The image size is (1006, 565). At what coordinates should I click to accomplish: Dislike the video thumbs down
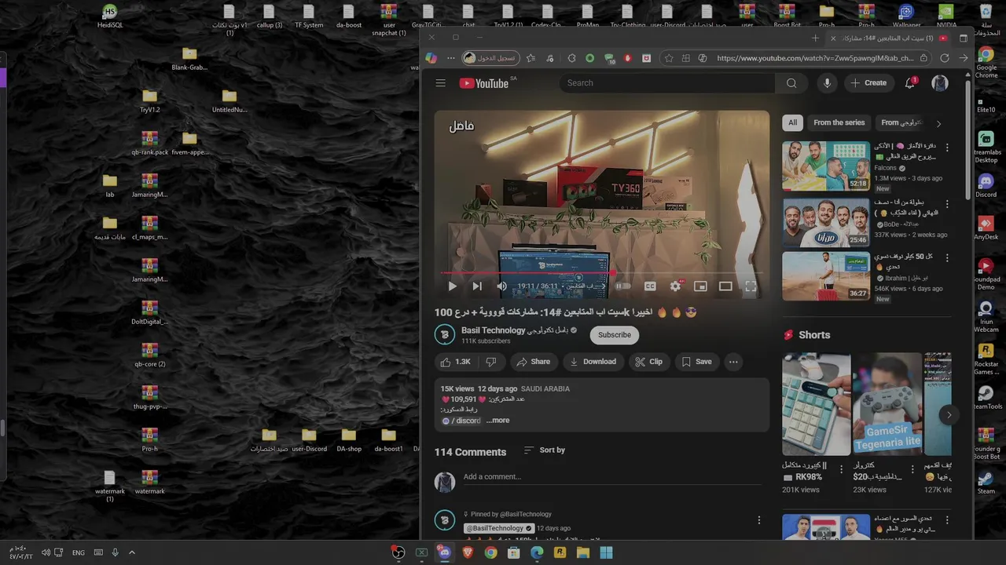point(491,362)
